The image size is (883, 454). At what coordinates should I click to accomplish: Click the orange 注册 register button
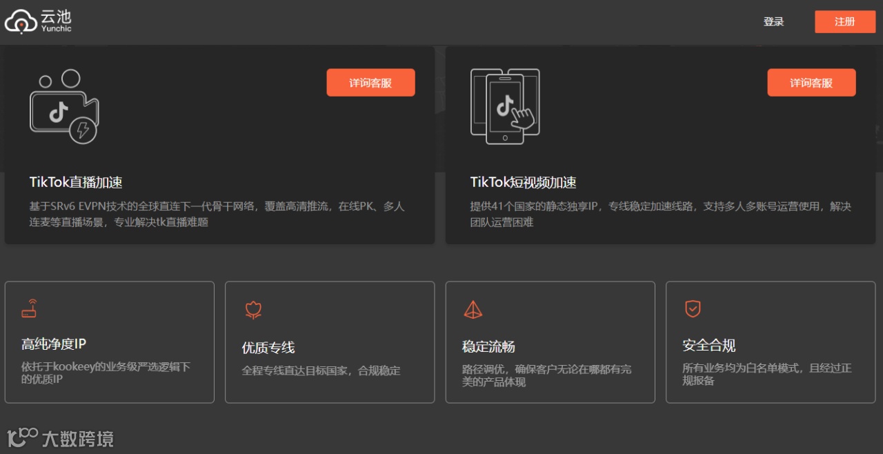click(844, 21)
